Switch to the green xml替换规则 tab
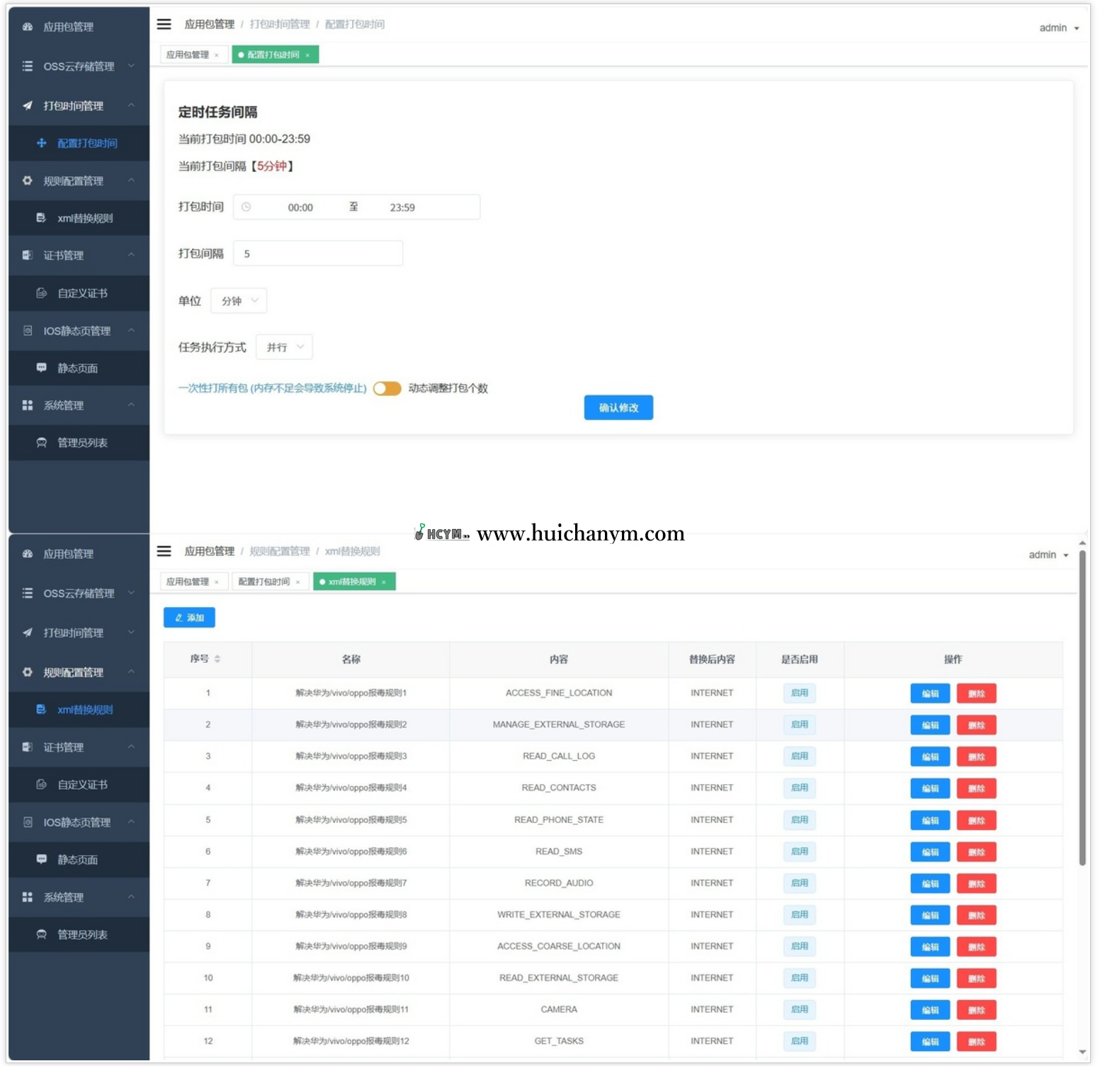1100x1066 pixels. click(x=352, y=582)
